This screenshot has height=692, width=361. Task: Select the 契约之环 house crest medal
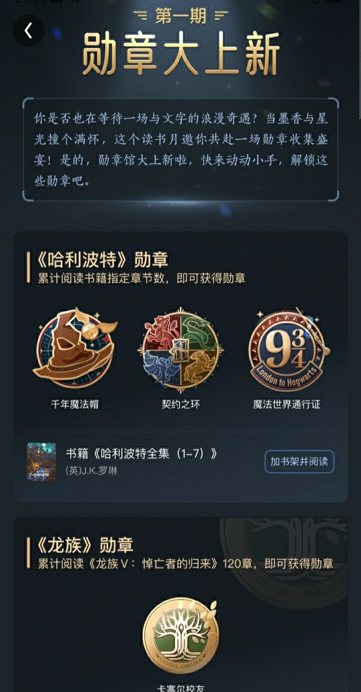click(181, 350)
